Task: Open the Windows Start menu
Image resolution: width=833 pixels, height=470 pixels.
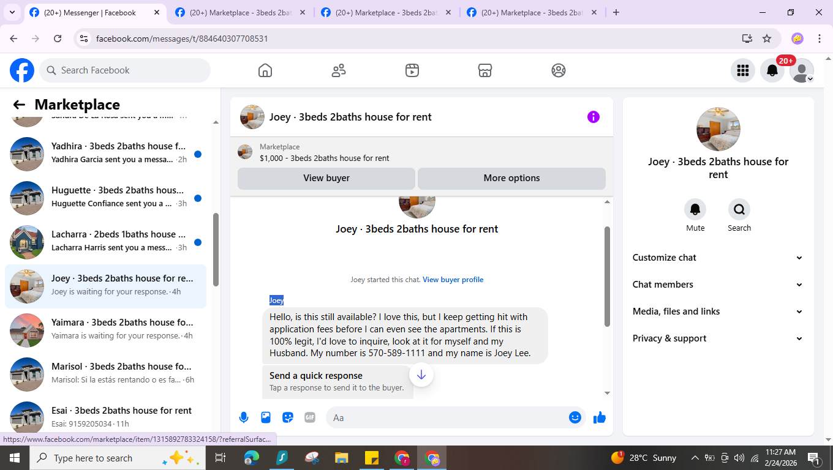Action: click(x=14, y=458)
